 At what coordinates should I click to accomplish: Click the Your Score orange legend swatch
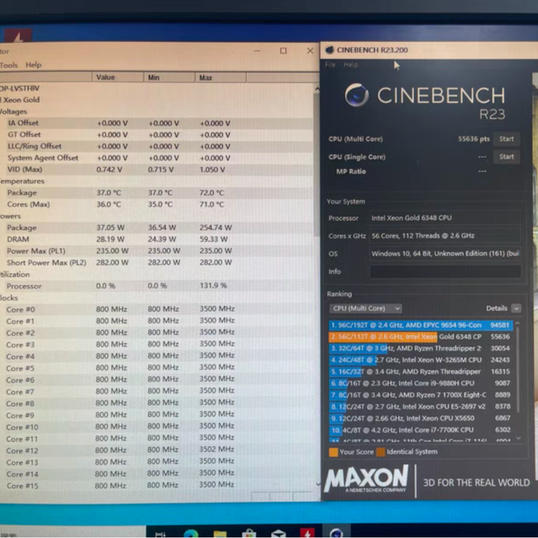pos(334,452)
